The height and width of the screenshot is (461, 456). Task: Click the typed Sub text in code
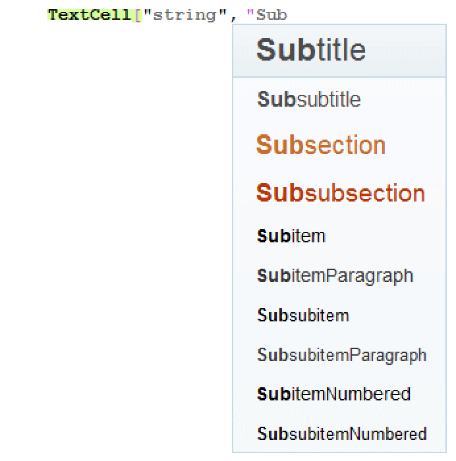[271, 14]
